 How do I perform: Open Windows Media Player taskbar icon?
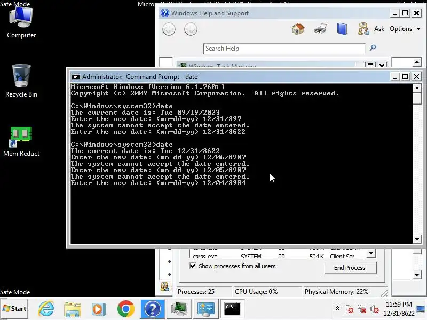pyautogui.click(x=99, y=309)
